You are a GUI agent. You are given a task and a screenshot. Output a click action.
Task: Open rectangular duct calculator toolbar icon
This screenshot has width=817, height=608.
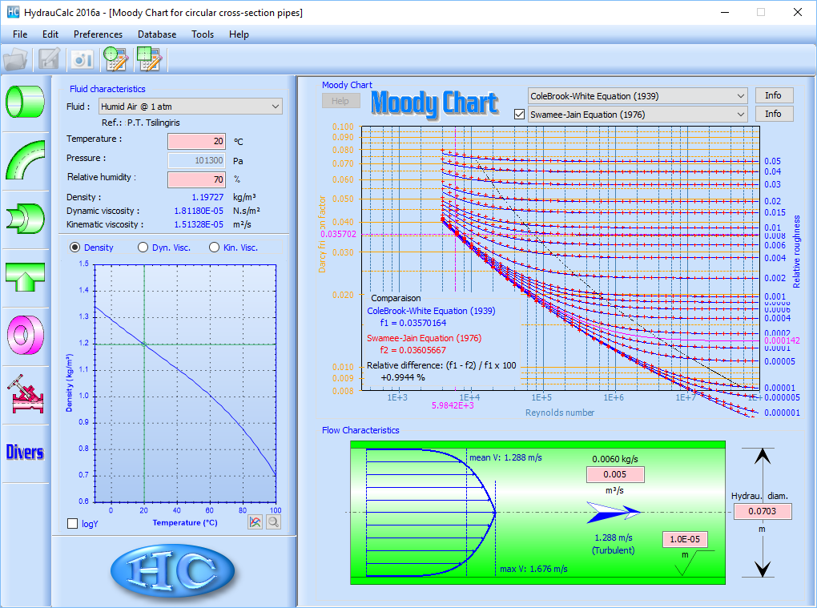pyautogui.click(x=149, y=59)
